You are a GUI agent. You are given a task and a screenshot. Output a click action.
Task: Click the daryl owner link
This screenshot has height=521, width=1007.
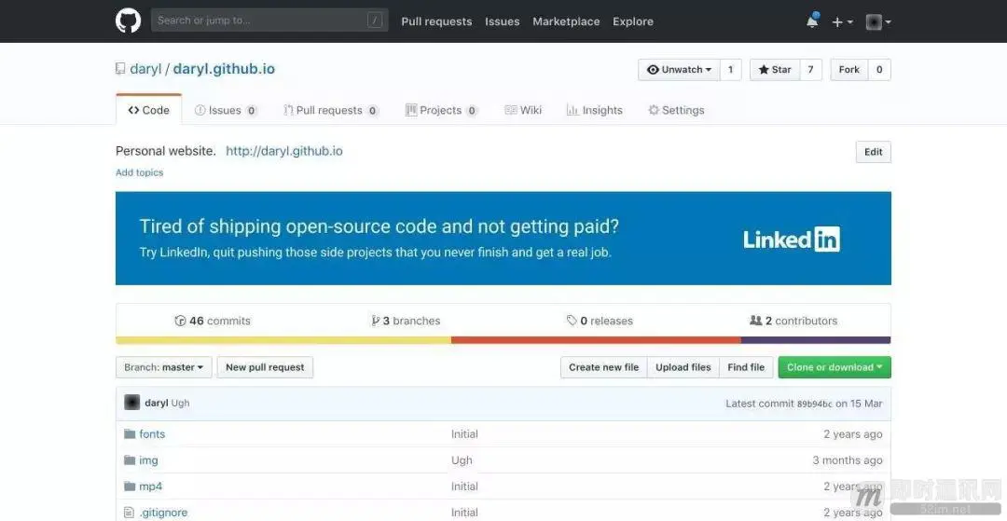point(145,69)
